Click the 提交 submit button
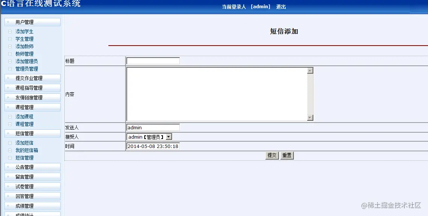Image resolution: width=428 pixels, height=216 pixels. coord(271,155)
